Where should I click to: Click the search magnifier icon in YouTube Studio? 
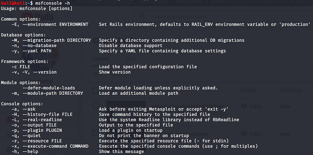[142, 16]
